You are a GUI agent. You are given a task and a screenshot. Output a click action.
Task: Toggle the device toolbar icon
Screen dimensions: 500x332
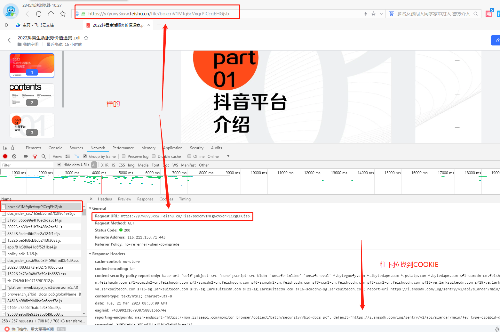14,148
